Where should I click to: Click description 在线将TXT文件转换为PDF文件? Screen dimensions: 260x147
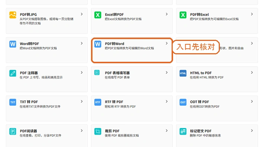pos(40,106)
